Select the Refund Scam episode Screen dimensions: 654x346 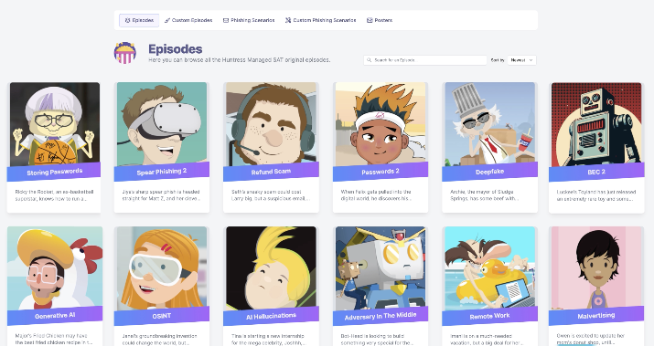[x=271, y=147]
